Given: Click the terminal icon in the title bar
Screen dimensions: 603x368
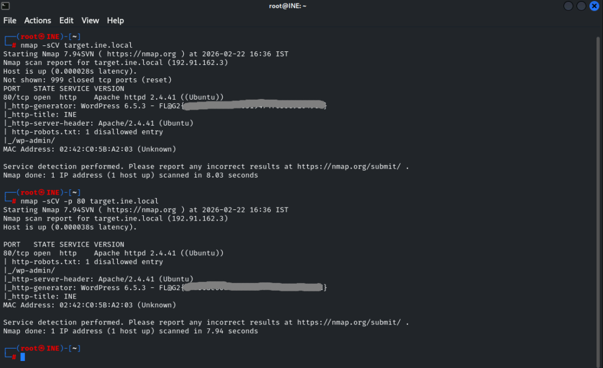Looking at the screenshot, I should (x=6, y=6).
